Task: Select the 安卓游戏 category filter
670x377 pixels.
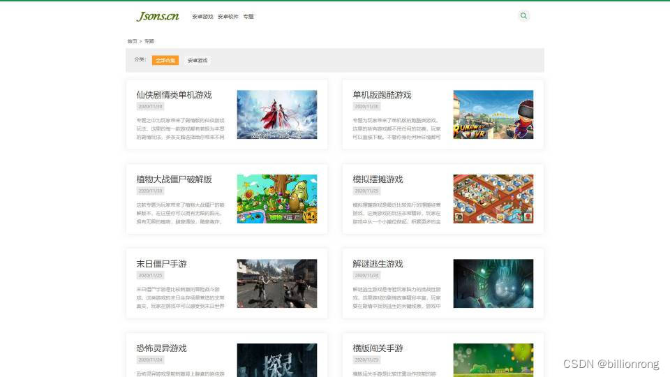Action: click(198, 61)
